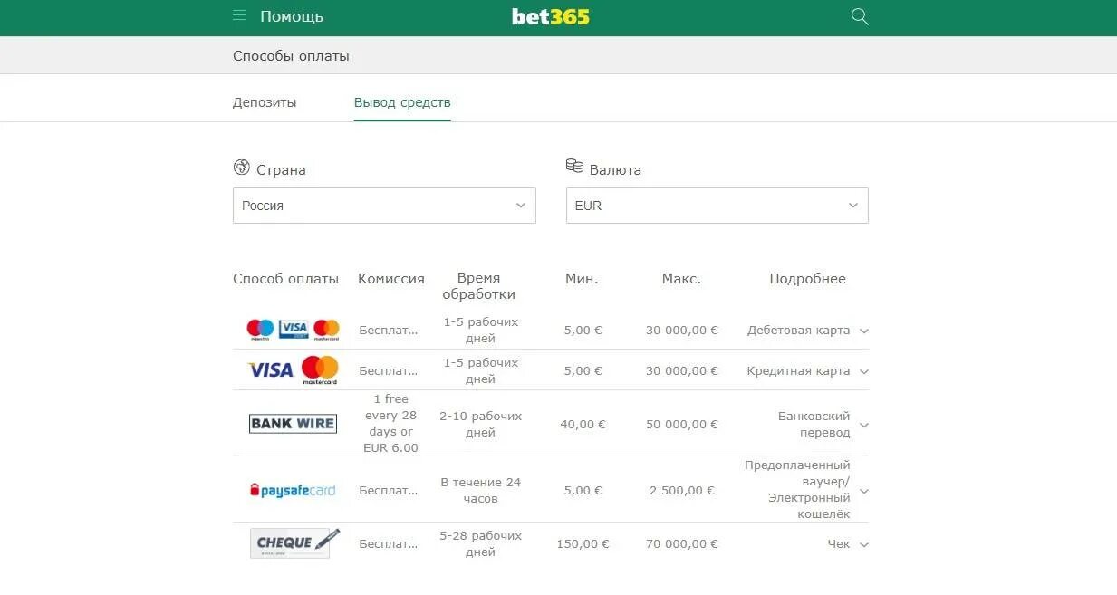Click the Bank Wire logo
This screenshot has height=595, width=1117.
(x=293, y=423)
